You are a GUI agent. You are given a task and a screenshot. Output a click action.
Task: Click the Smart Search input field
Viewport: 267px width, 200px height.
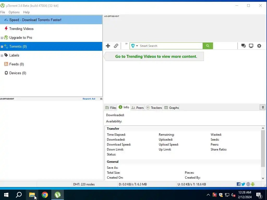tap(171, 46)
